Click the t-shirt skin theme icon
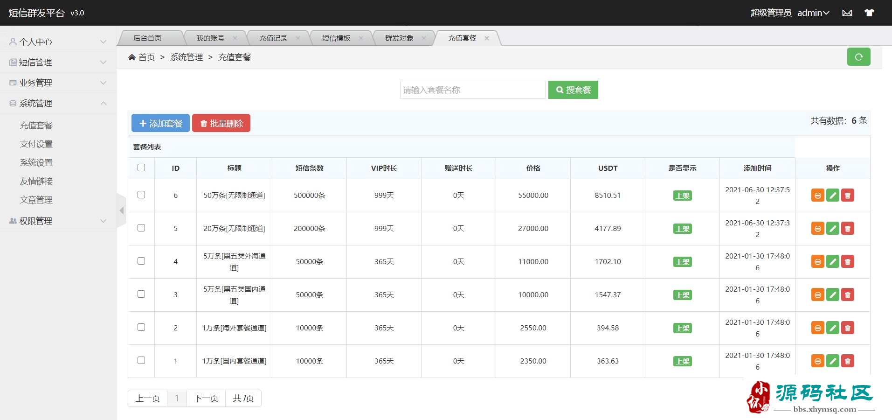Screen dimensions: 892x420 click(x=869, y=13)
